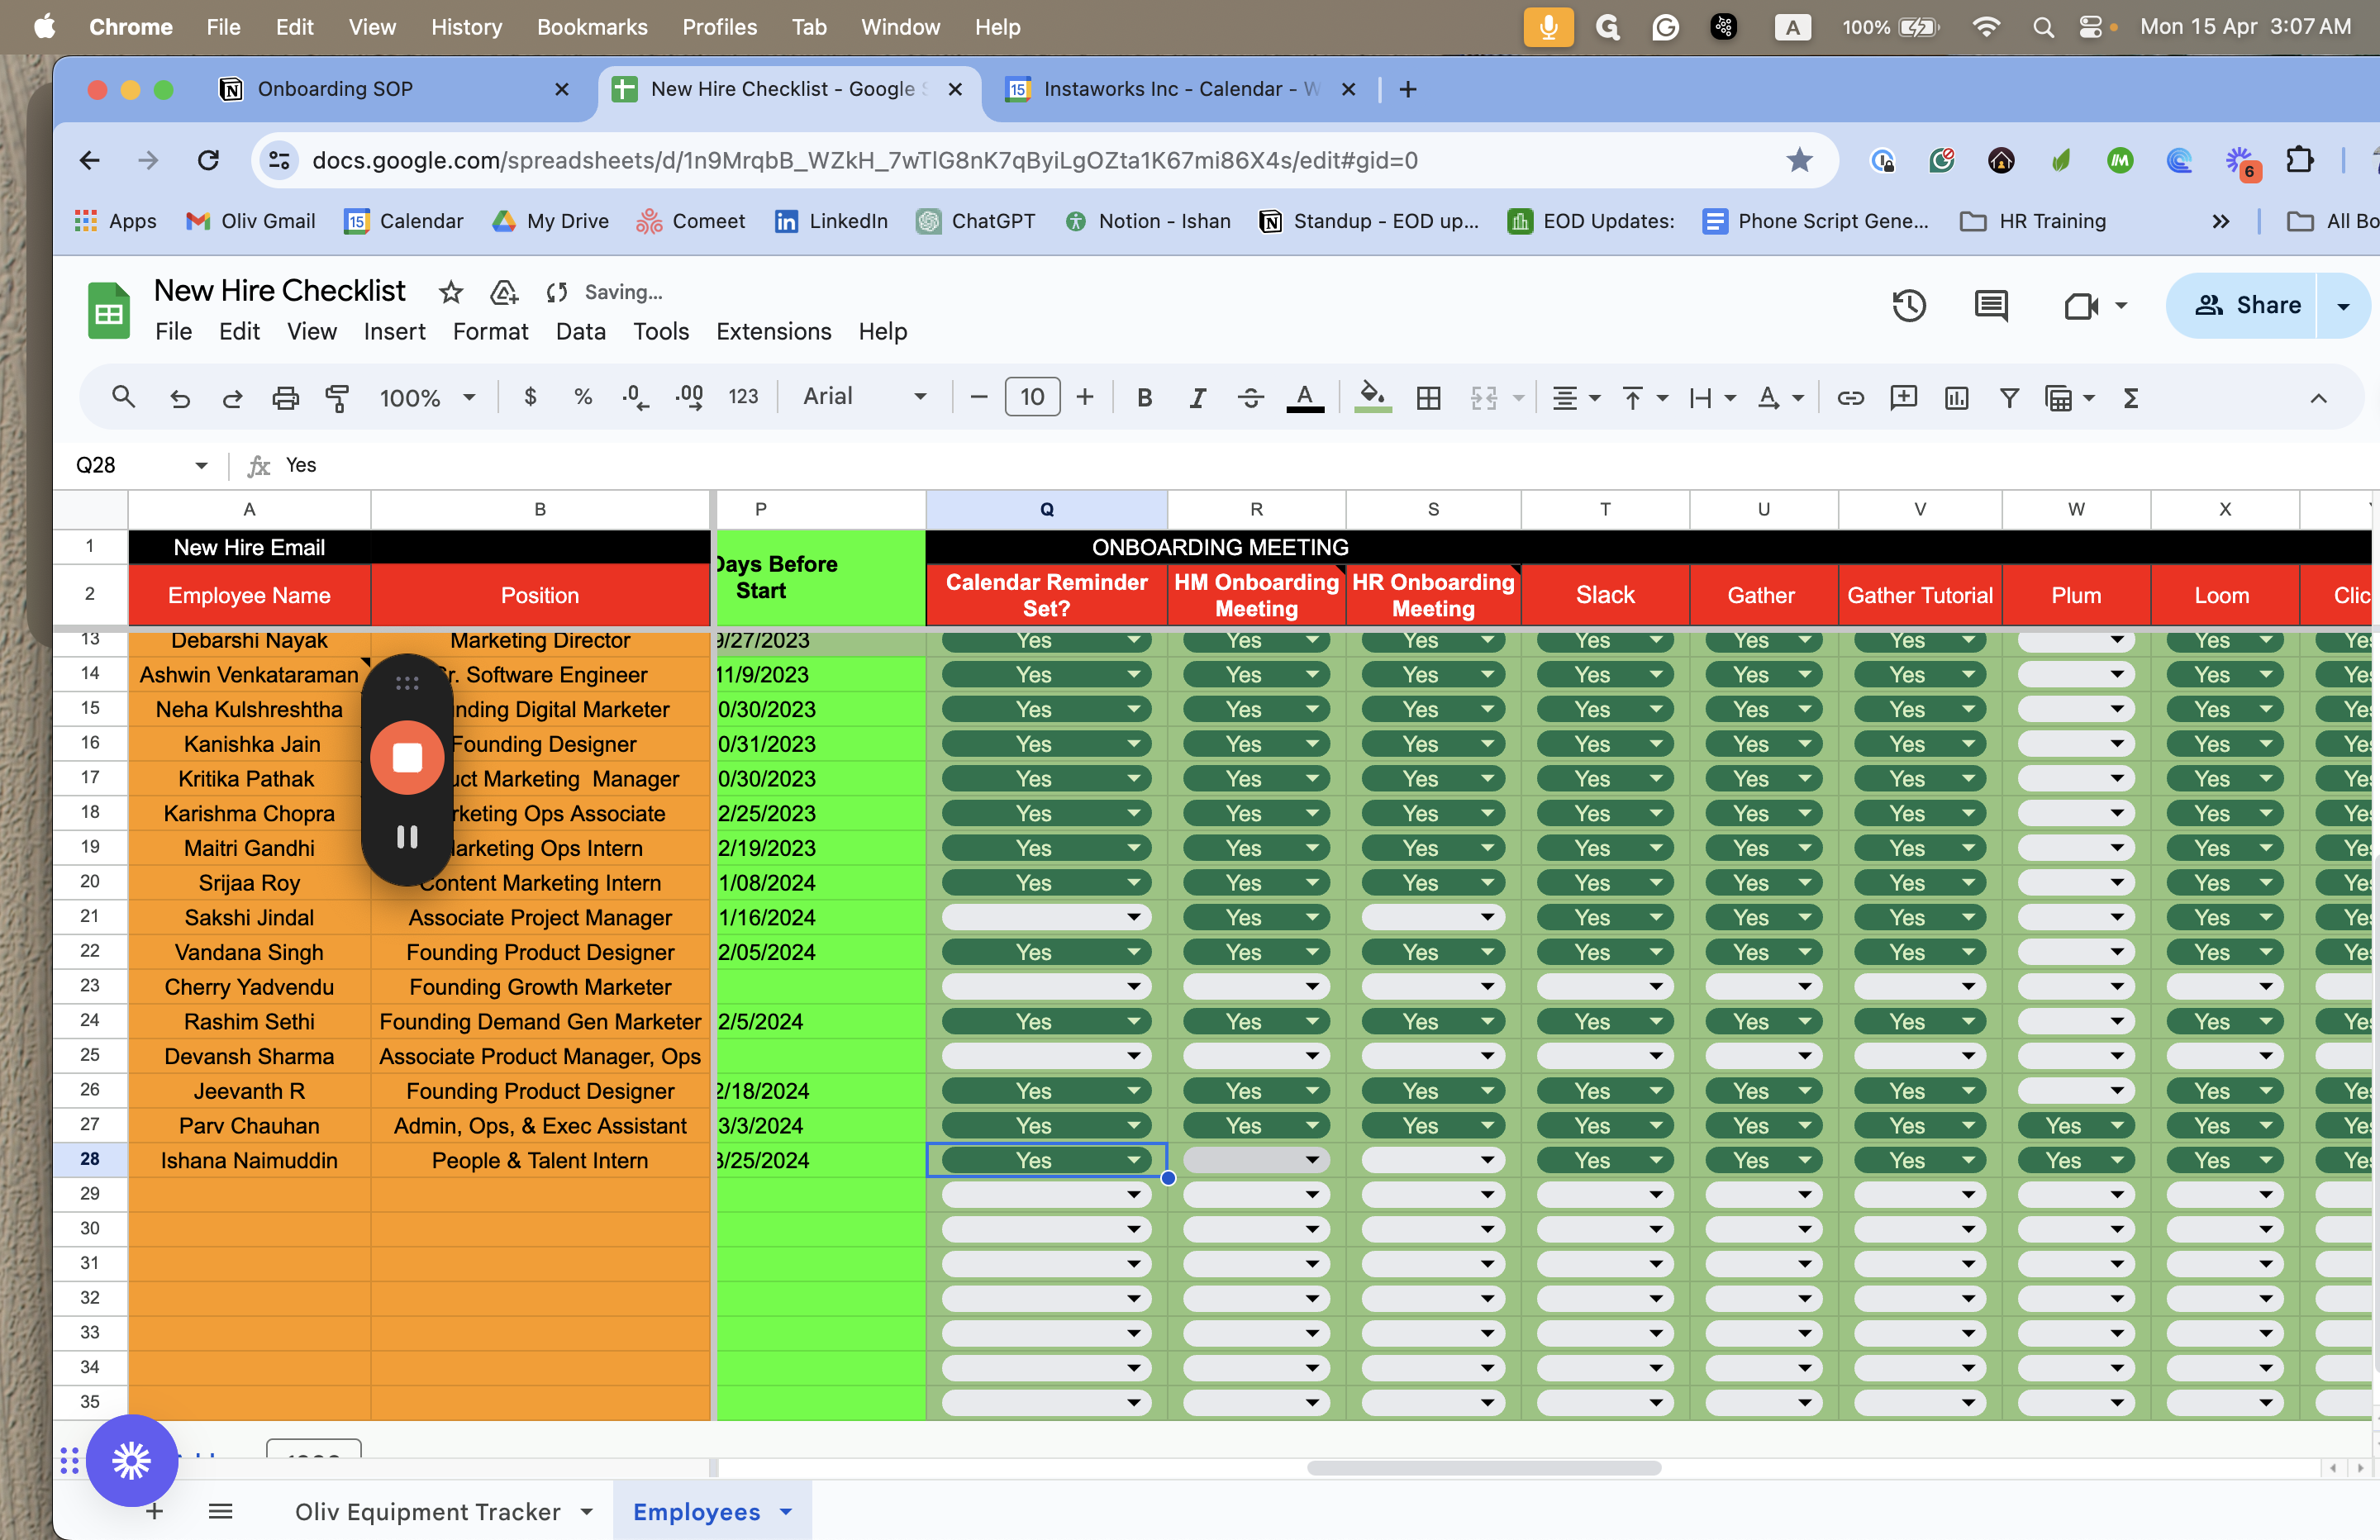This screenshot has height=1540, width=2380.
Task: Open version history clock icon
Action: pos(1908,306)
